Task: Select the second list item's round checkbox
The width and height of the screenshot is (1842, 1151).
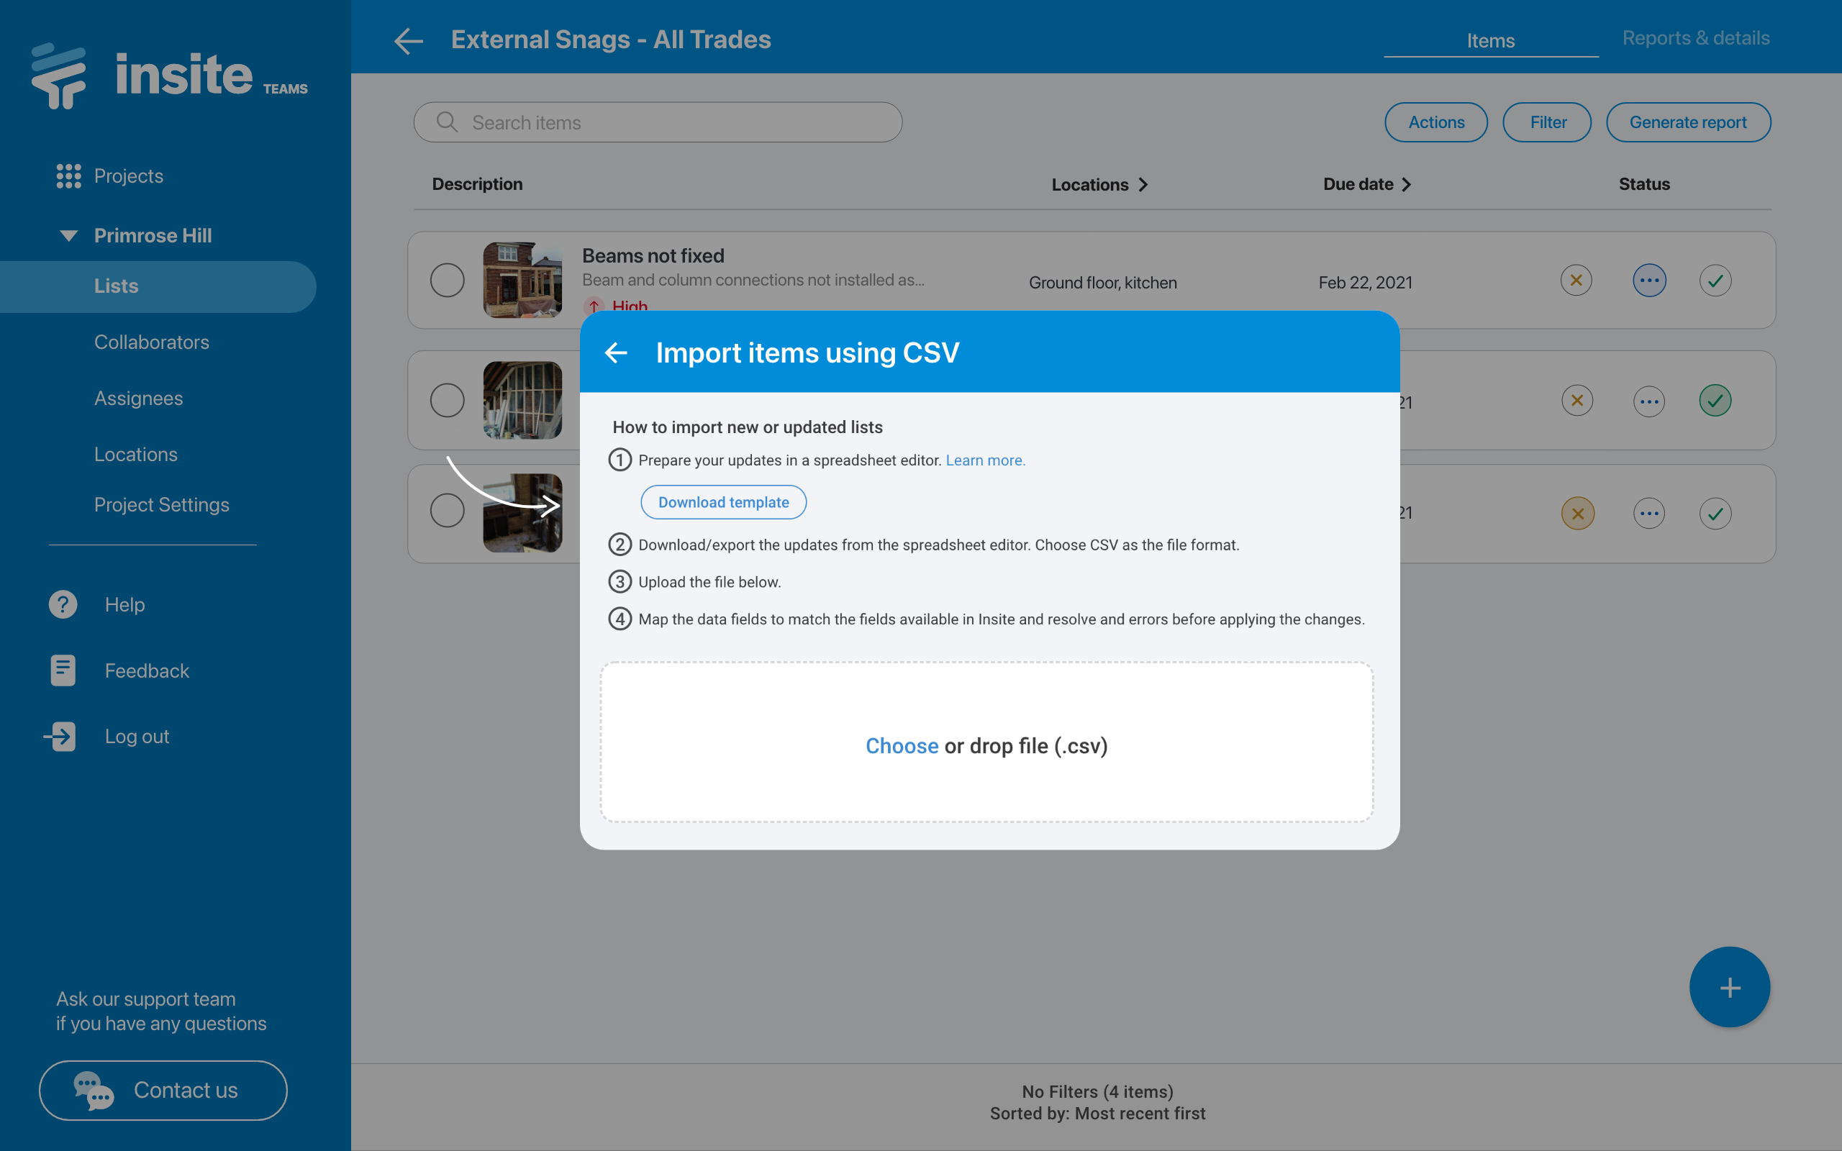Action: tap(448, 401)
